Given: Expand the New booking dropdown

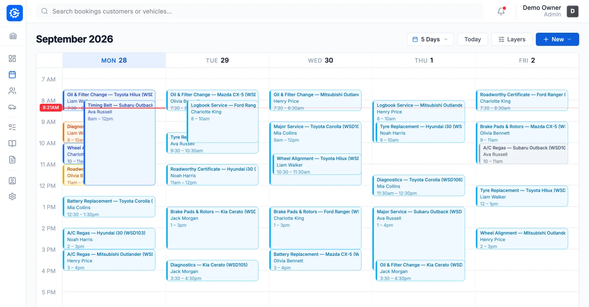Looking at the screenshot, I should pos(557,39).
